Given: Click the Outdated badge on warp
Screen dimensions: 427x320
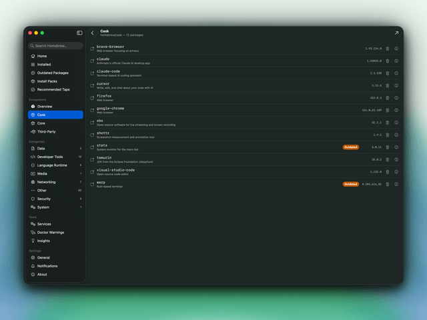Looking at the screenshot, I should click(351, 184).
